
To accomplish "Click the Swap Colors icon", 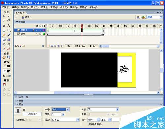I will click(10, 76).
